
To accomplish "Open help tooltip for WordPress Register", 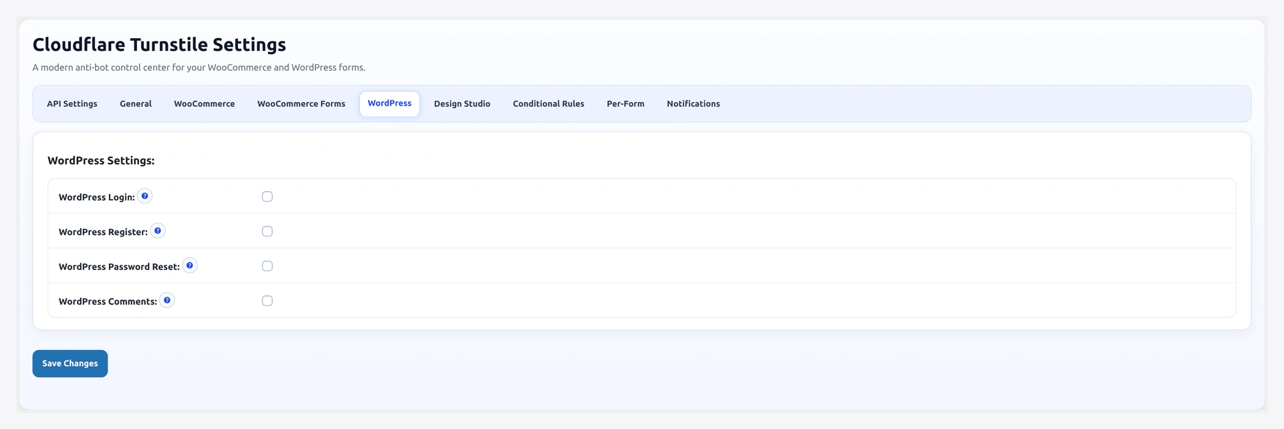I will click(158, 231).
